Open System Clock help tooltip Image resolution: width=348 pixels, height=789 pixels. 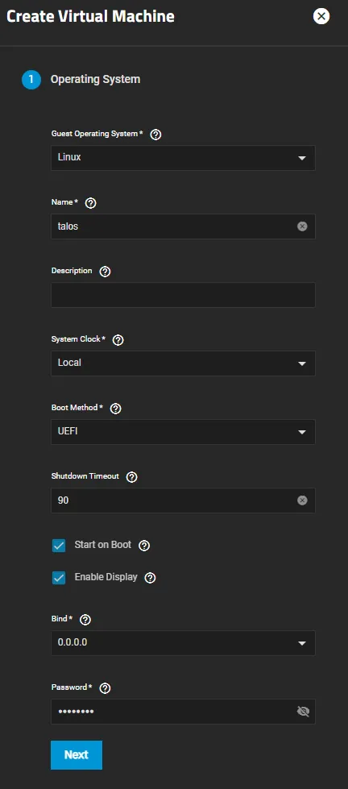(x=118, y=340)
